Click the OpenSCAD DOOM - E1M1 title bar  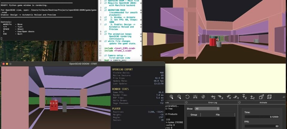(x=83, y=64)
